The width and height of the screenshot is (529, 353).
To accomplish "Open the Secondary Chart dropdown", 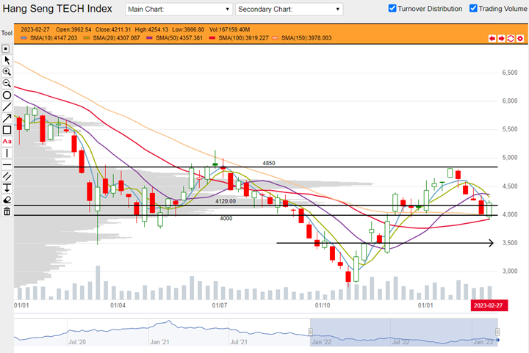I will (x=289, y=10).
